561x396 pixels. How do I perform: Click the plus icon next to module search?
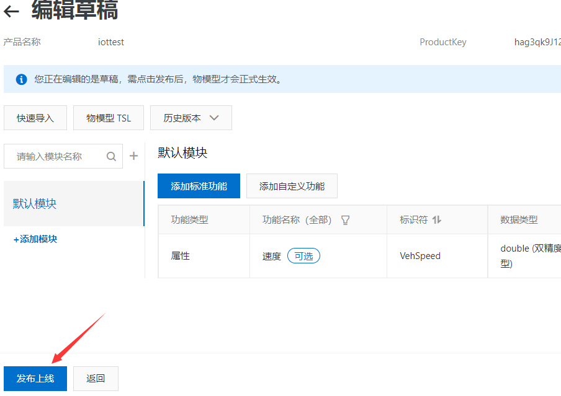[133, 156]
